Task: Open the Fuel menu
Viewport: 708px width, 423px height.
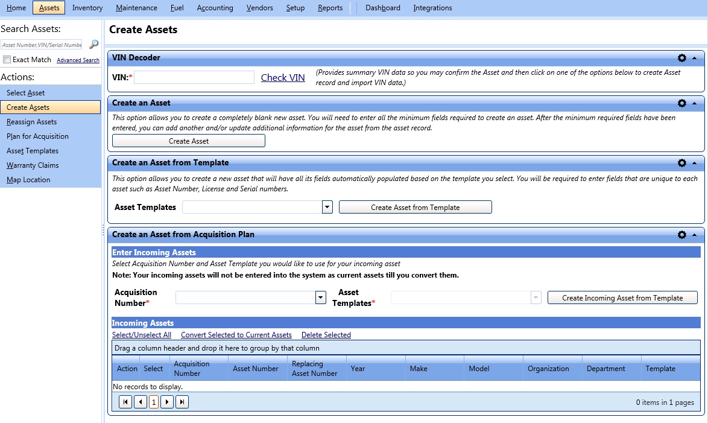Action: point(177,8)
